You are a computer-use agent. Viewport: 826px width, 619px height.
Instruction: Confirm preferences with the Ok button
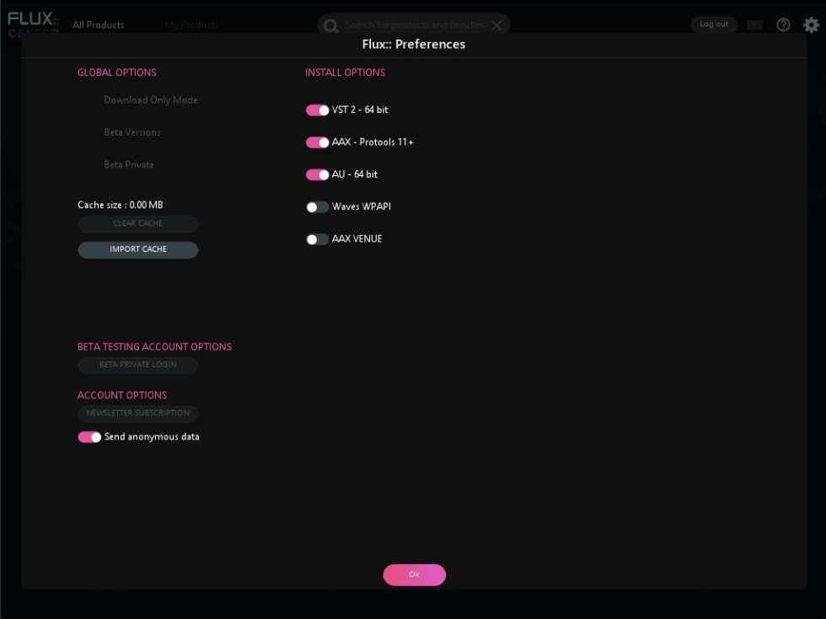414,574
